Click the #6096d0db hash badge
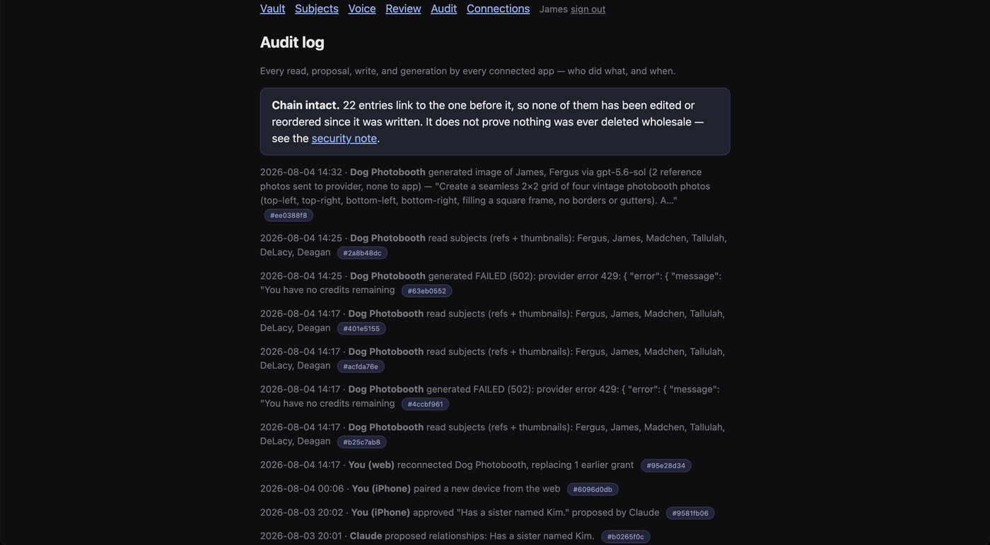This screenshot has height=545, width=990. point(593,489)
